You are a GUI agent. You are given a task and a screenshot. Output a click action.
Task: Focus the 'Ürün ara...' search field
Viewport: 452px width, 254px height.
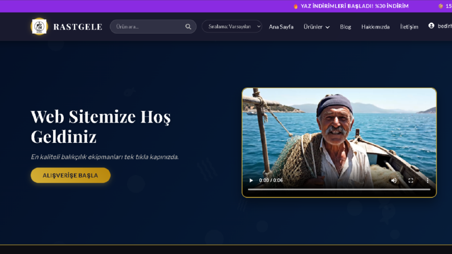click(153, 27)
